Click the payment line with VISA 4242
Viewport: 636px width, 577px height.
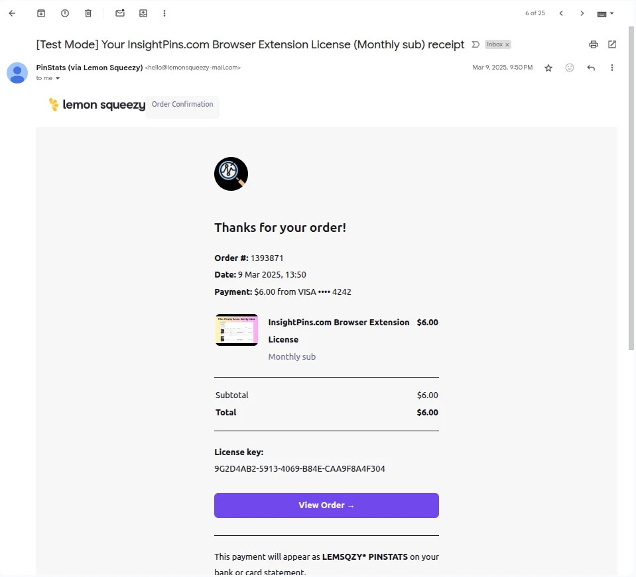pos(283,291)
